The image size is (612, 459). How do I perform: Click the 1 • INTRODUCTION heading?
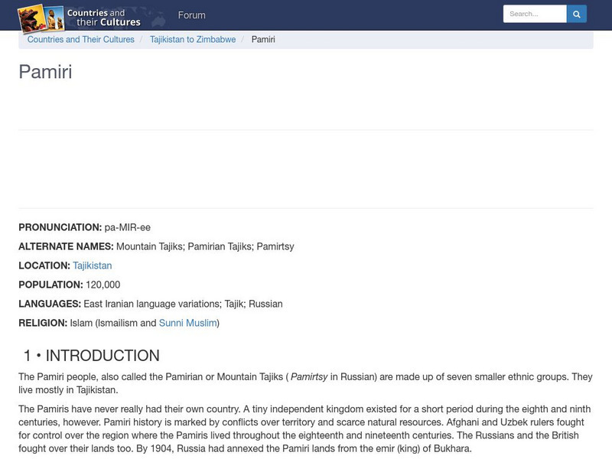[91, 356]
